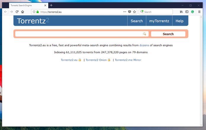206x130 pixels.
Task: Close the Torrentz Search Engine tab
Action: 45,5
